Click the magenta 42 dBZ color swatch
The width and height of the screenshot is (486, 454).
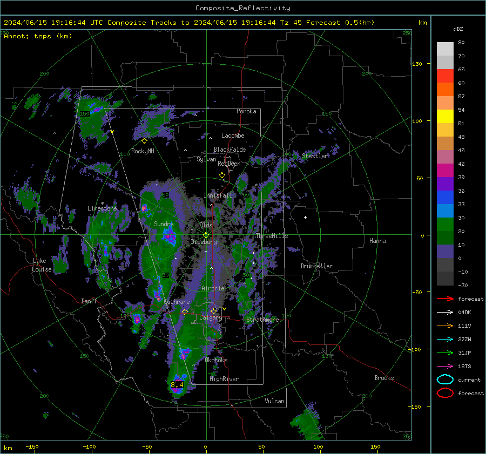445,170
